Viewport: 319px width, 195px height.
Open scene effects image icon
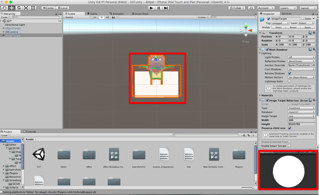113,17
